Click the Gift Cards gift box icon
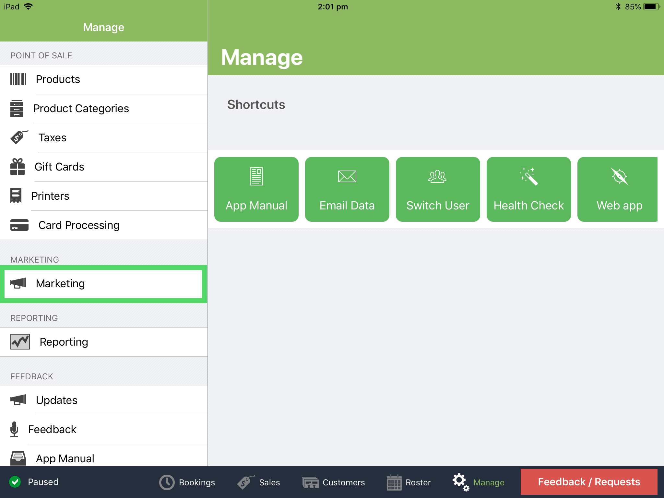Image resolution: width=664 pixels, height=498 pixels. tap(18, 167)
